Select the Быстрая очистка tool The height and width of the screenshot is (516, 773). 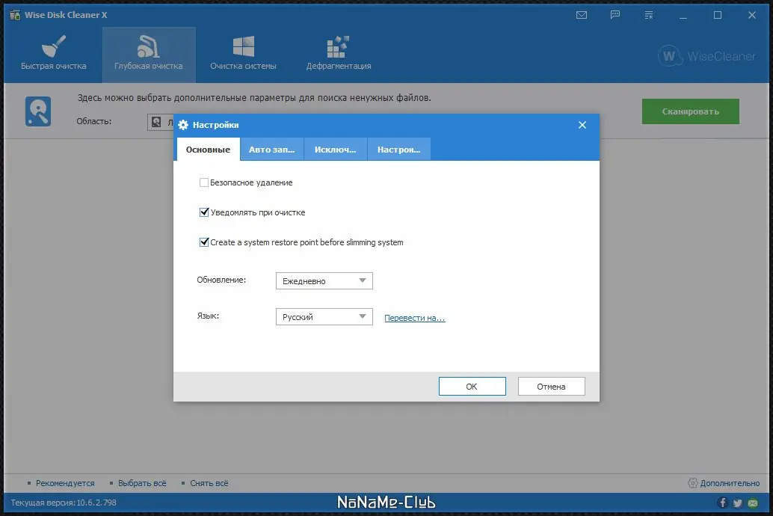(x=52, y=54)
